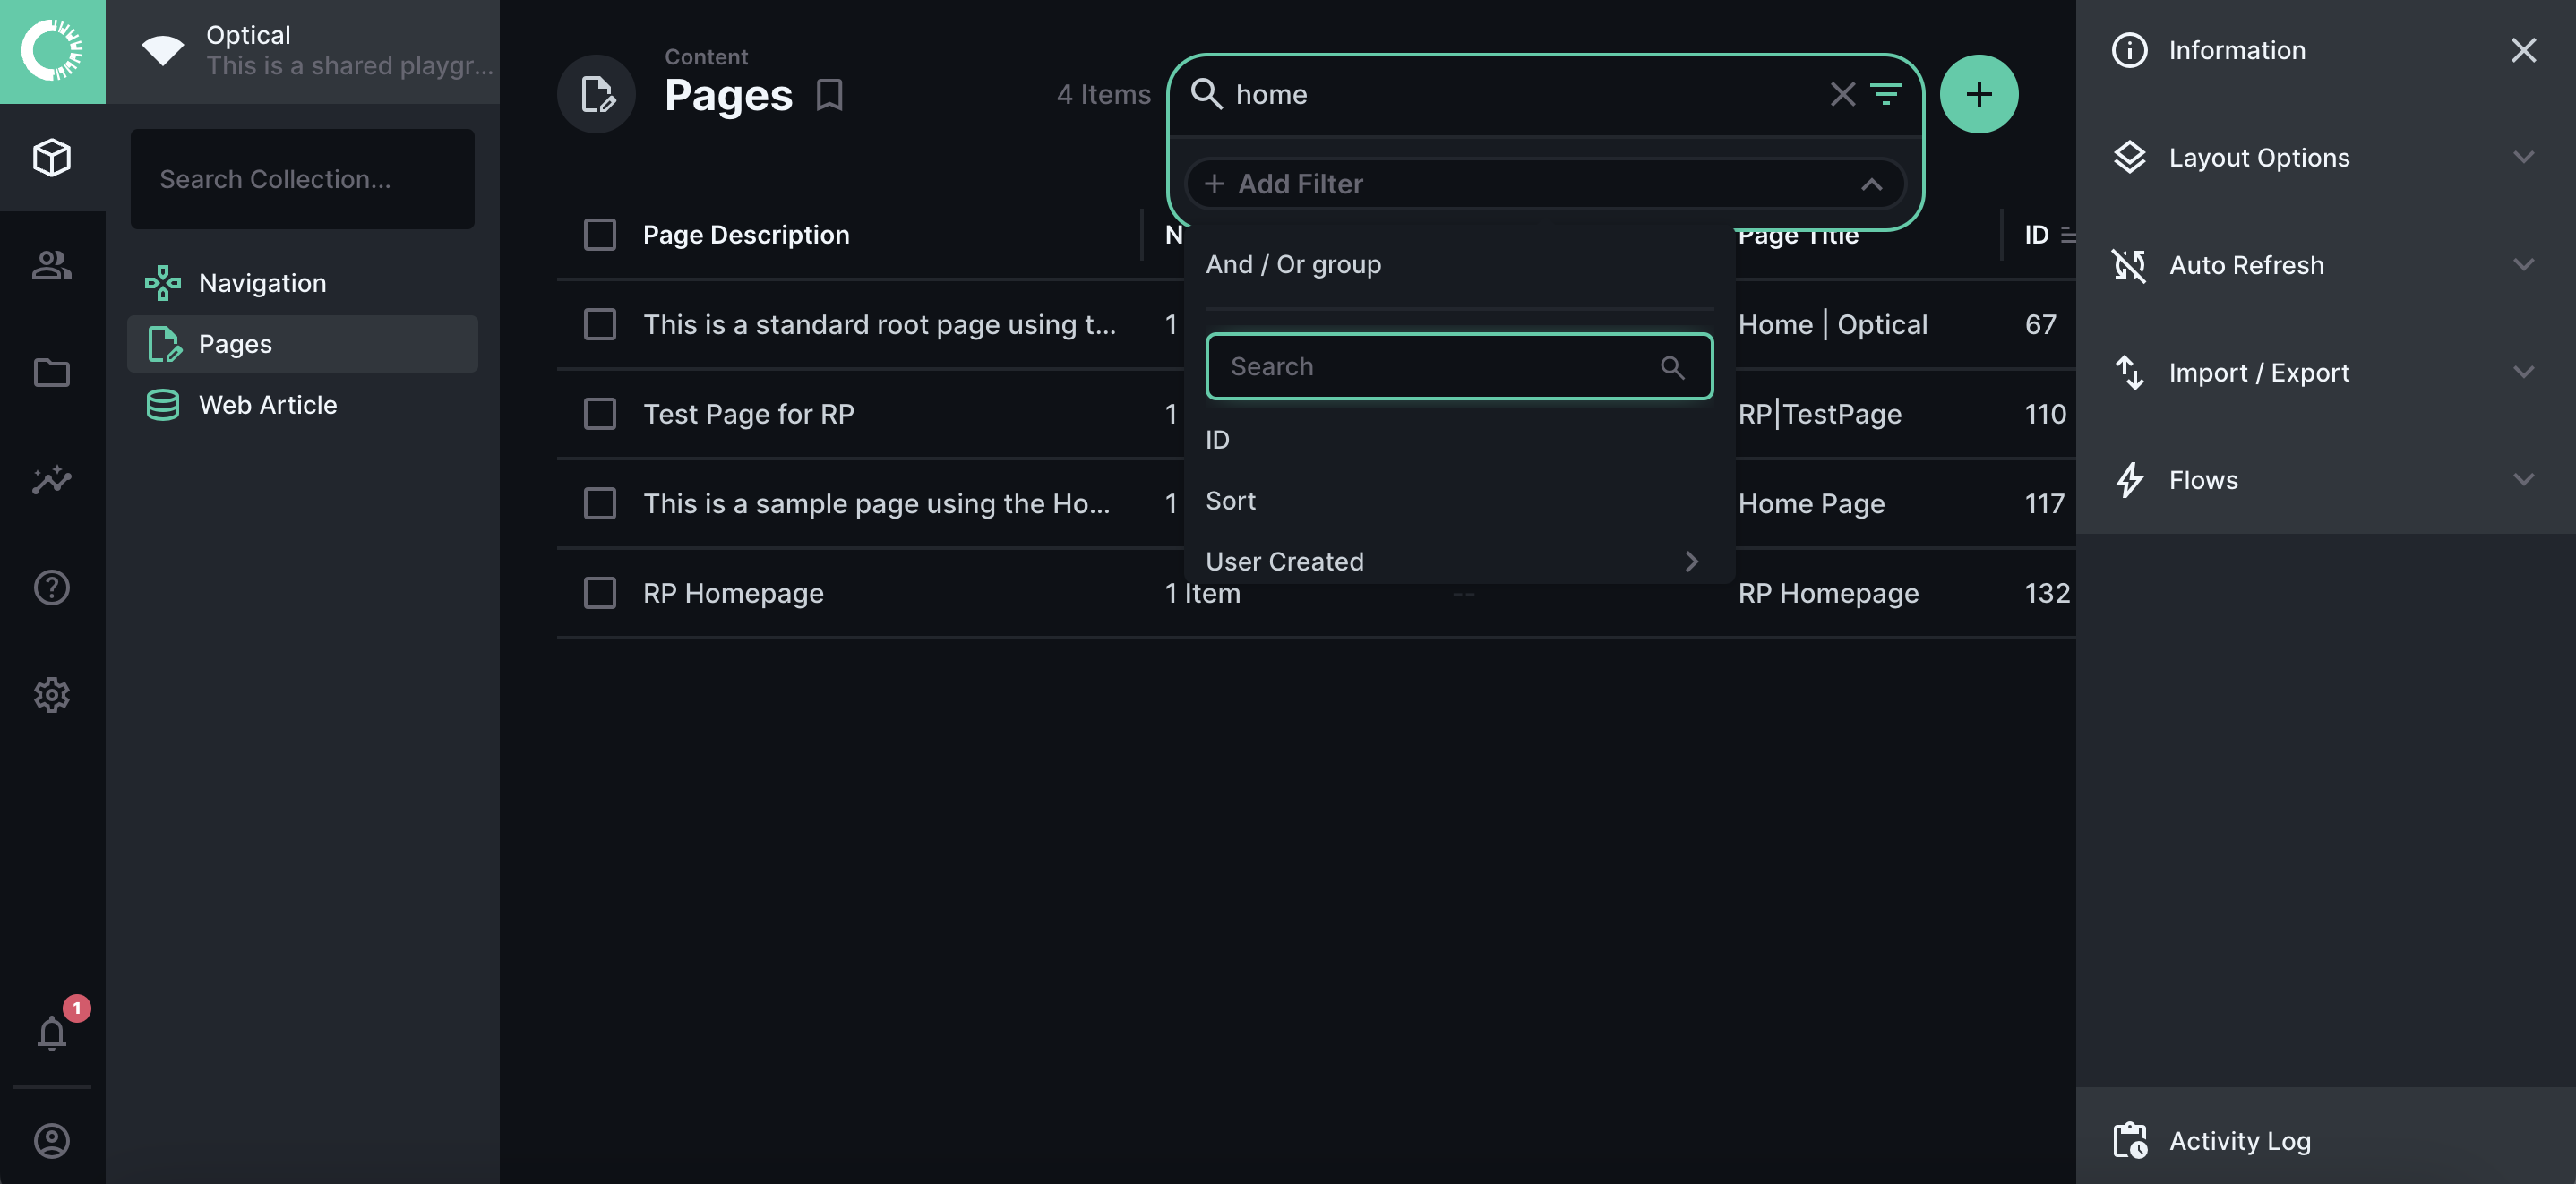The image size is (2576, 1184).
Task: Open the Insights chart icon
Action: (x=52, y=480)
